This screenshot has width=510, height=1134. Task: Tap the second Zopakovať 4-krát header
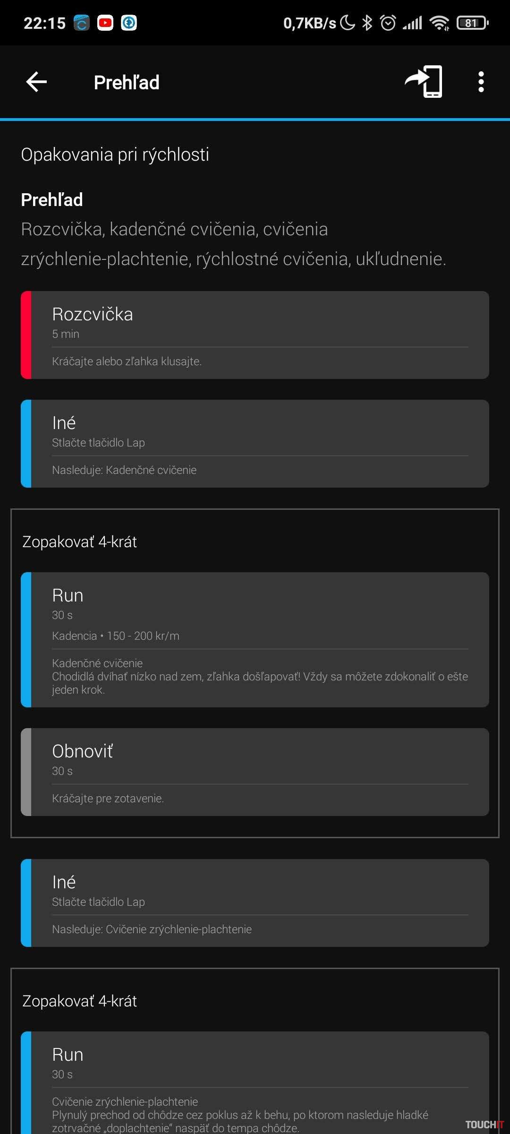(x=80, y=1001)
